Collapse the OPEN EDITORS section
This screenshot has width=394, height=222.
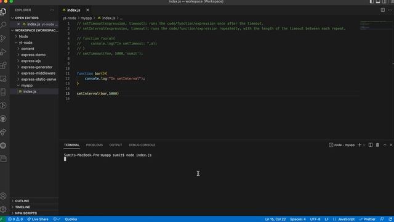(x=26, y=18)
